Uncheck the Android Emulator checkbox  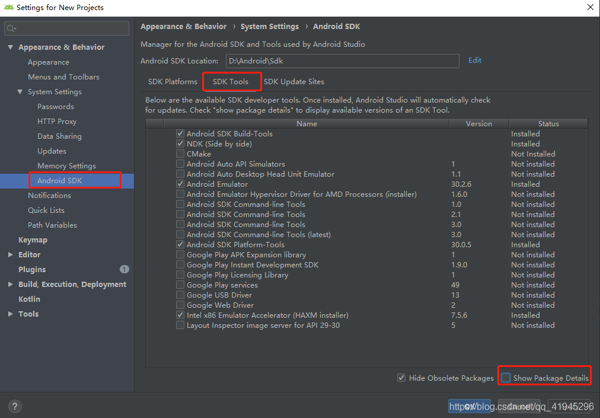180,184
